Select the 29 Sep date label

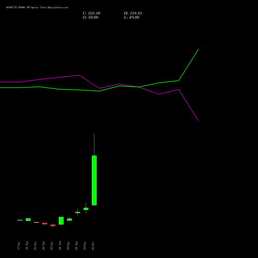(x=85, y=246)
